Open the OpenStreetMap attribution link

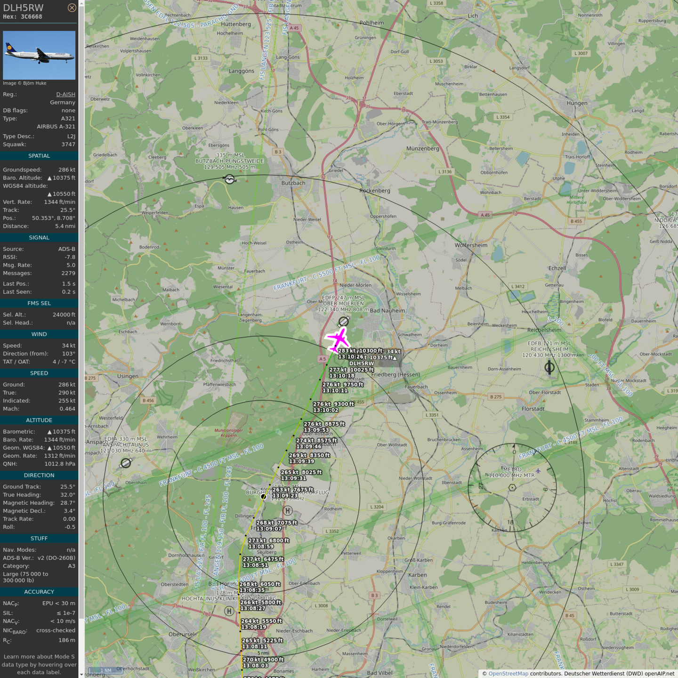point(508,674)
